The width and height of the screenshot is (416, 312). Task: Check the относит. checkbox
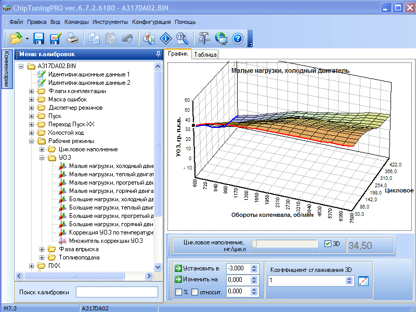pos(195,292)
